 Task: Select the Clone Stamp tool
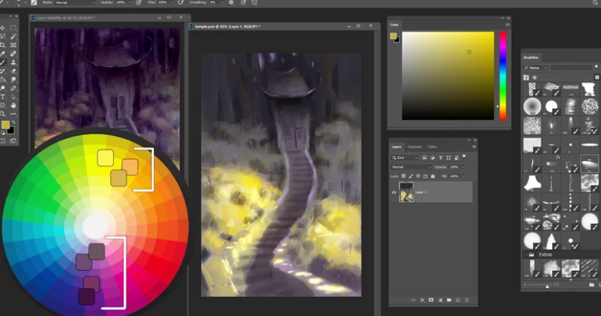(13, 62)
